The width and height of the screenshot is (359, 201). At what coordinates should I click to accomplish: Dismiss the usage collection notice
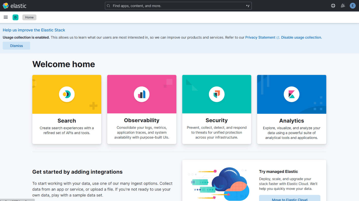point(16,46)
